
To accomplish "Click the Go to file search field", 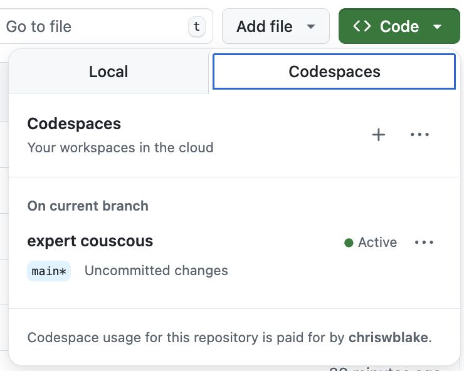I will [x=105, y=26].
